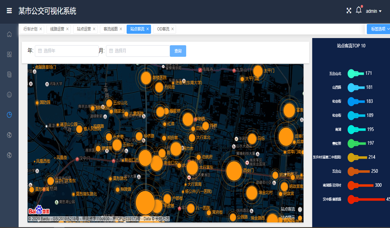The width and height of the screenshot is (390, 228).
Task: Click the 河海大学 map marker icon
Action: pos(47,84)
